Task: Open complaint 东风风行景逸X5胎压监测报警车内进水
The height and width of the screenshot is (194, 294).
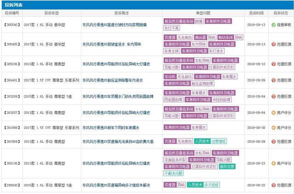Action: 113,80
